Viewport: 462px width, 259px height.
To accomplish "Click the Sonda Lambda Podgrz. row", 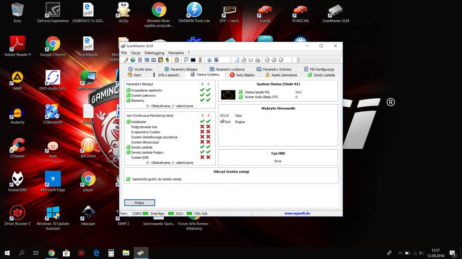I will pos(168,152).
